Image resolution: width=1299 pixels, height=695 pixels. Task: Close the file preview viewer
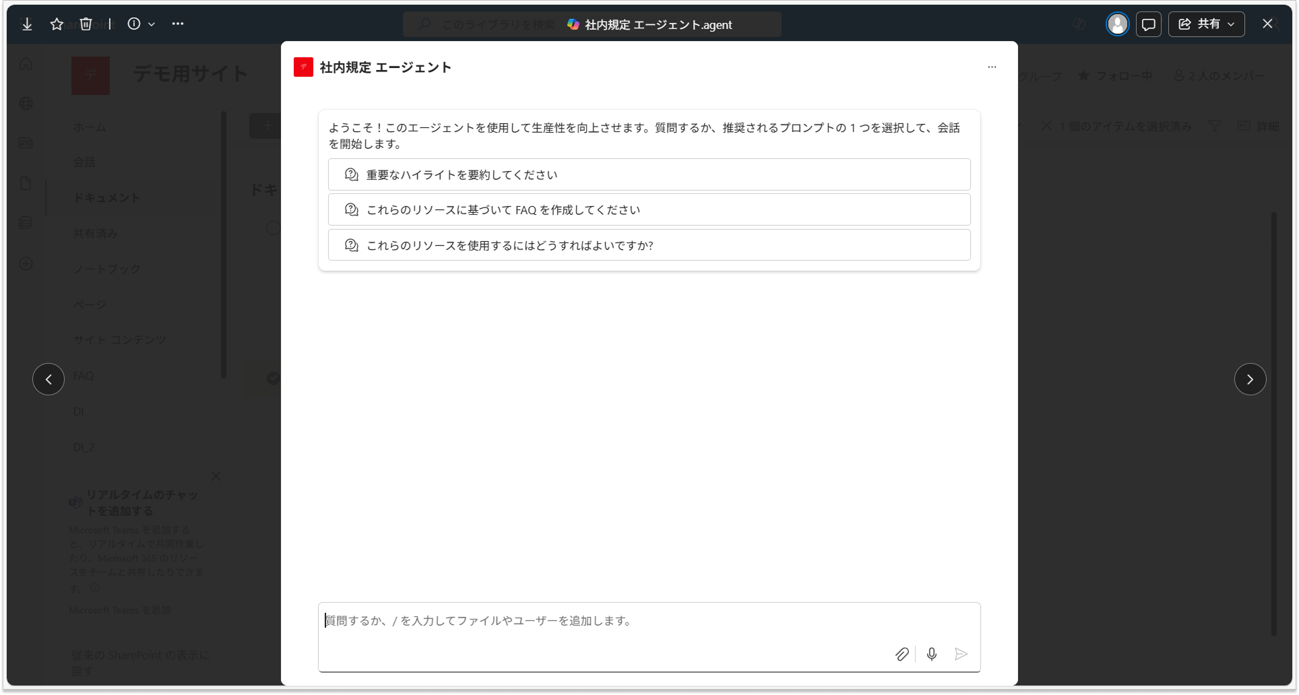point(1267,24)
